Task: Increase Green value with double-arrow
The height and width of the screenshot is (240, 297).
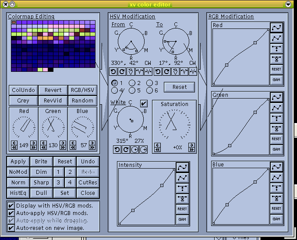Action: tap(63, 147)
